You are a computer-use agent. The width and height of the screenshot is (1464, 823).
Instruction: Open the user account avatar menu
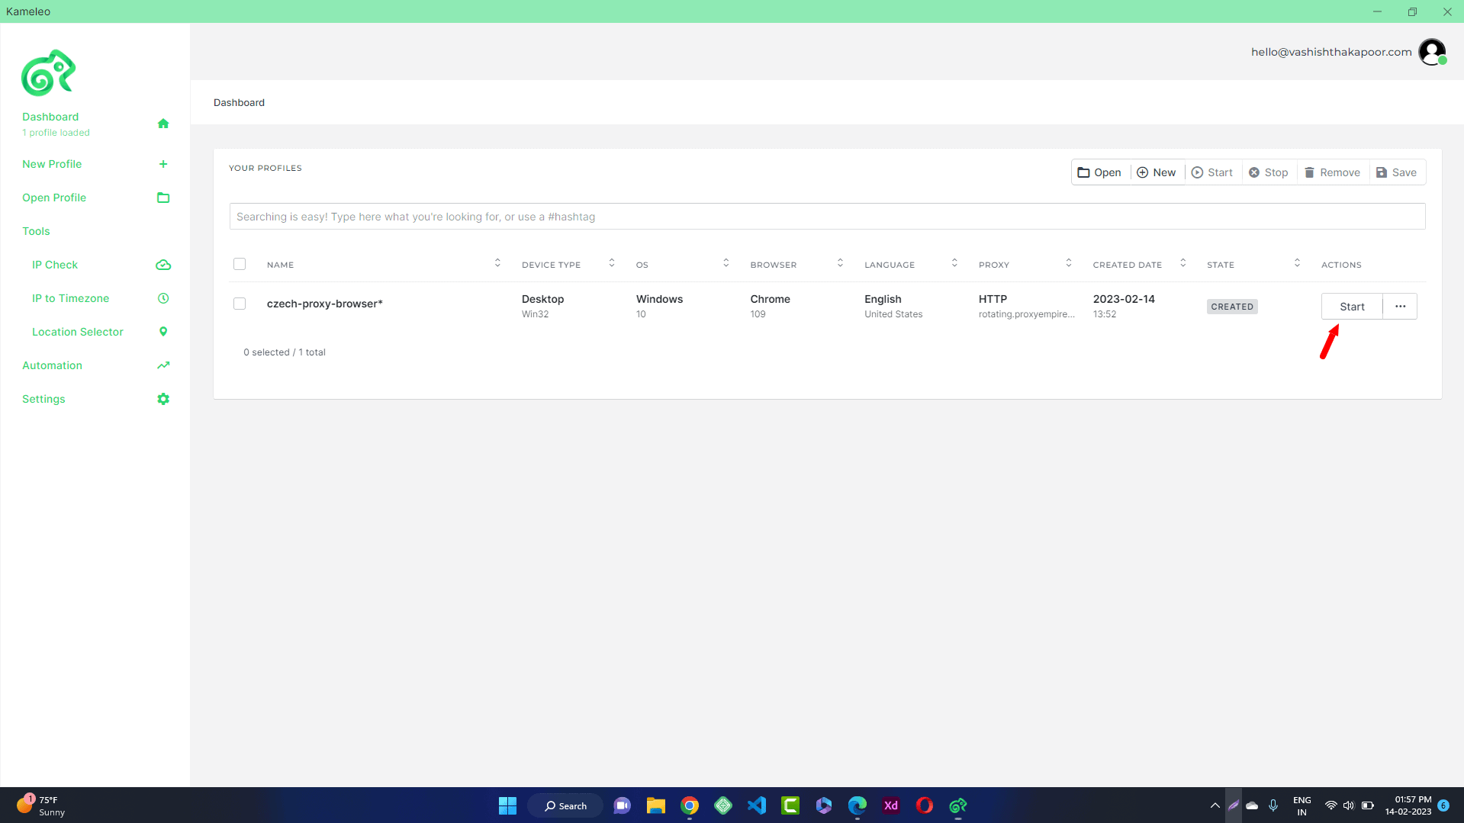pos(1432,52)
